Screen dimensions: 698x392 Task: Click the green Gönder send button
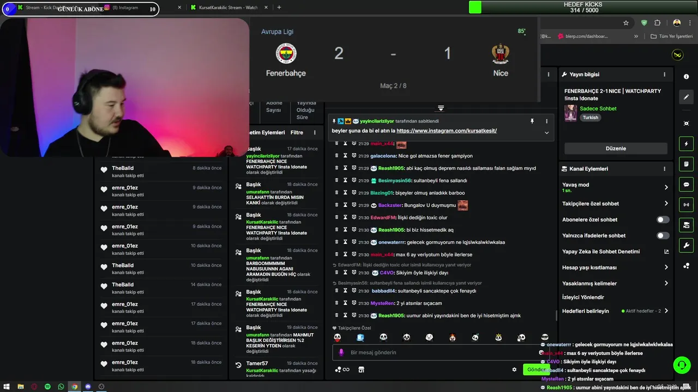pyautogui.click(x=537, y=369)
